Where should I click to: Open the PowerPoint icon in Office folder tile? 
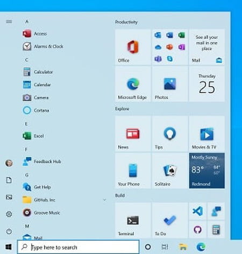[169, 47]
